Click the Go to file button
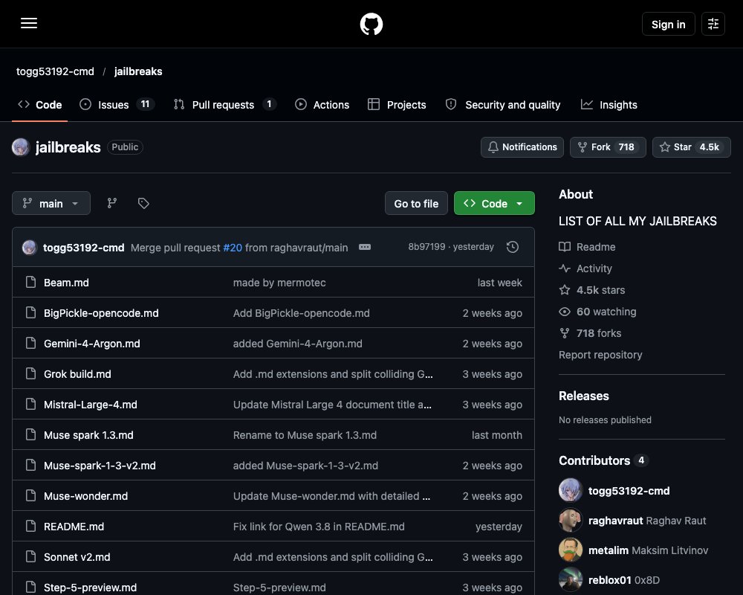The height and width of the screenshot is (595, 743). (416, 203)
